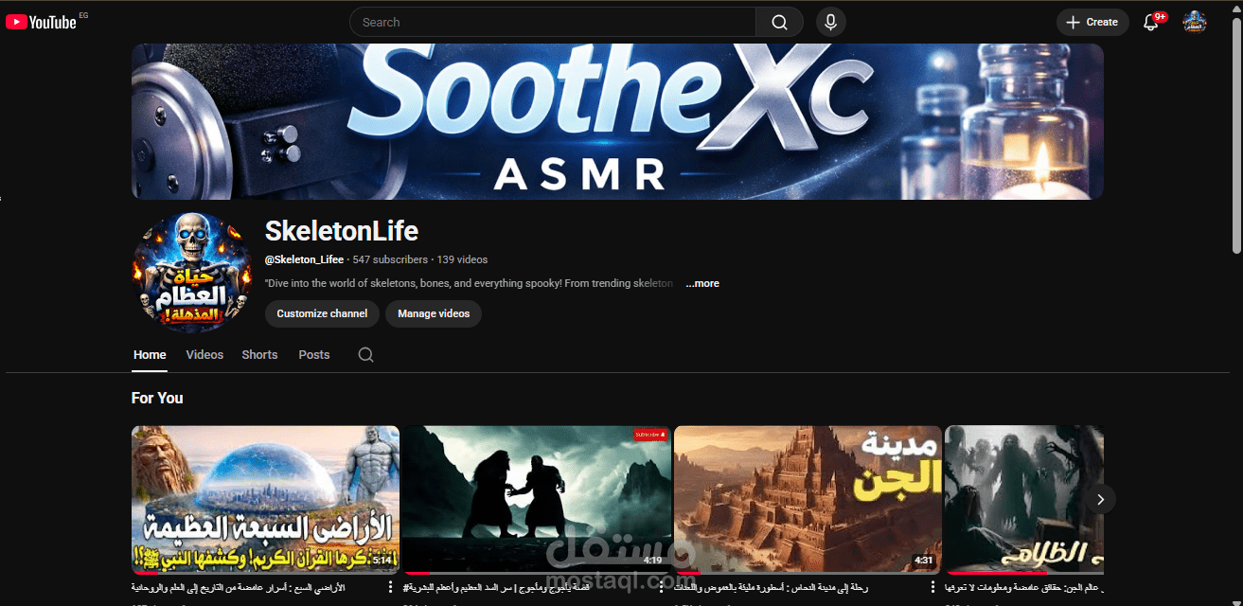Open the dark ghost figures video thumbnail
Image resolution: width=1243 pixels, height=606 pixels.
(x=1024, y=500)
